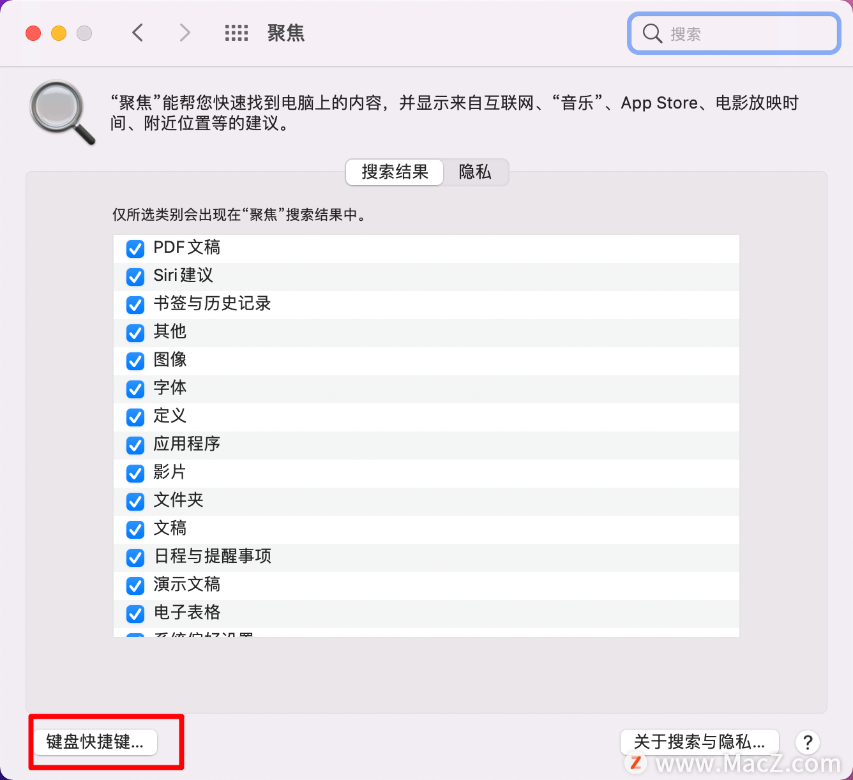The width and height of the screenshot is (853, 780).
Task: Show all preferences grid icon
Action: (236, 33)
